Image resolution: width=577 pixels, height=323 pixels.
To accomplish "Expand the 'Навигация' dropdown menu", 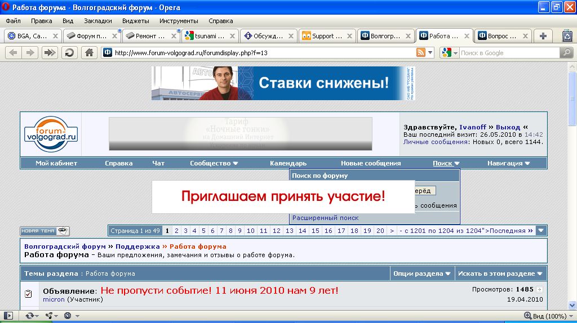I will [508, 163].
